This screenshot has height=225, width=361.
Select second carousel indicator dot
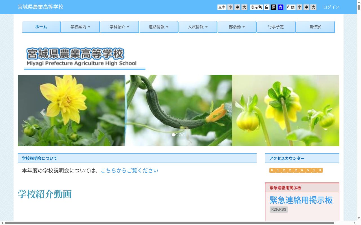tap(177, 135)
